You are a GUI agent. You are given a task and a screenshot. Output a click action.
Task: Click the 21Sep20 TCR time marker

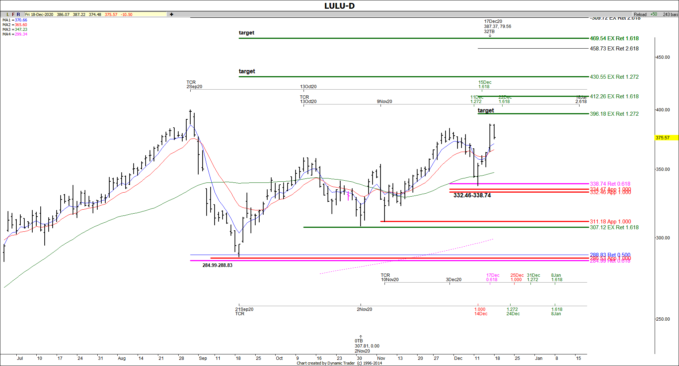pos(244,312)
